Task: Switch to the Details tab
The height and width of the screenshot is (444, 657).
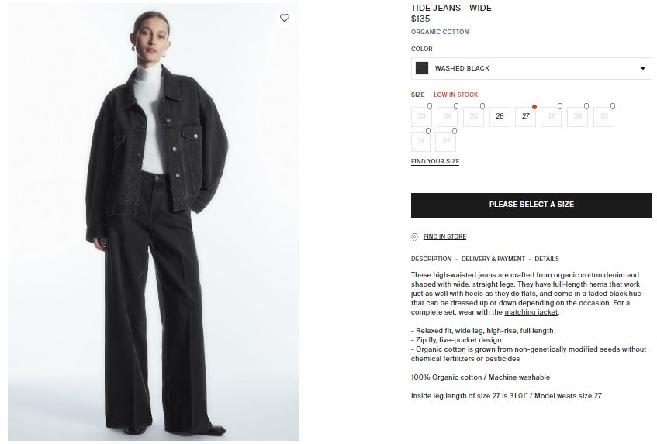Action: (547, 259)
